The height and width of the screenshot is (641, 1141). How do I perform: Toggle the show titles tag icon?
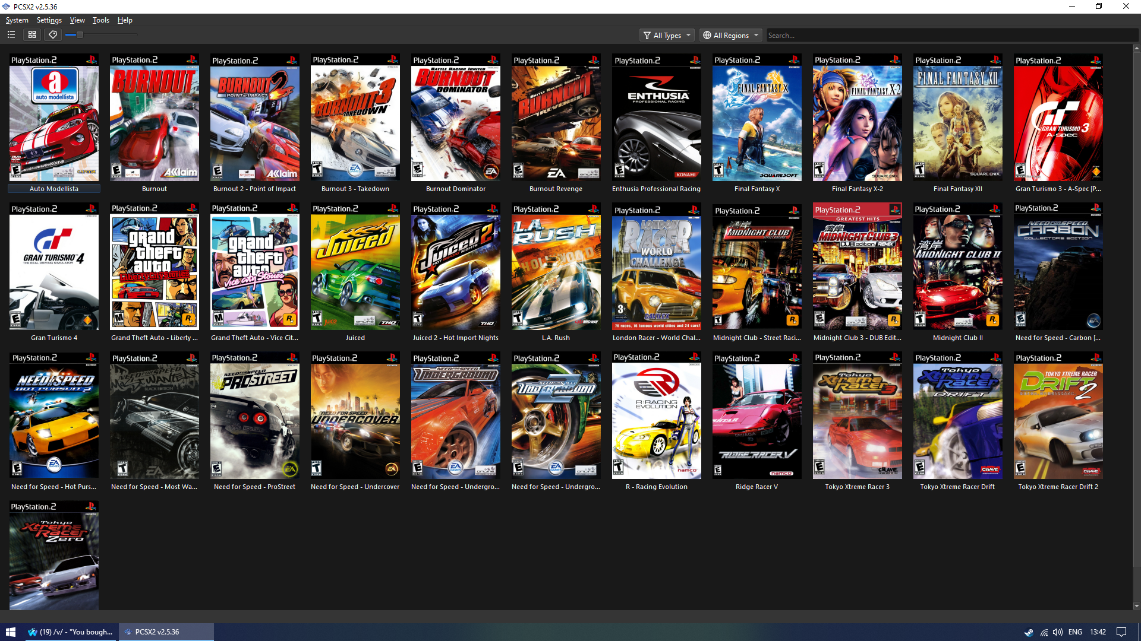53,35
